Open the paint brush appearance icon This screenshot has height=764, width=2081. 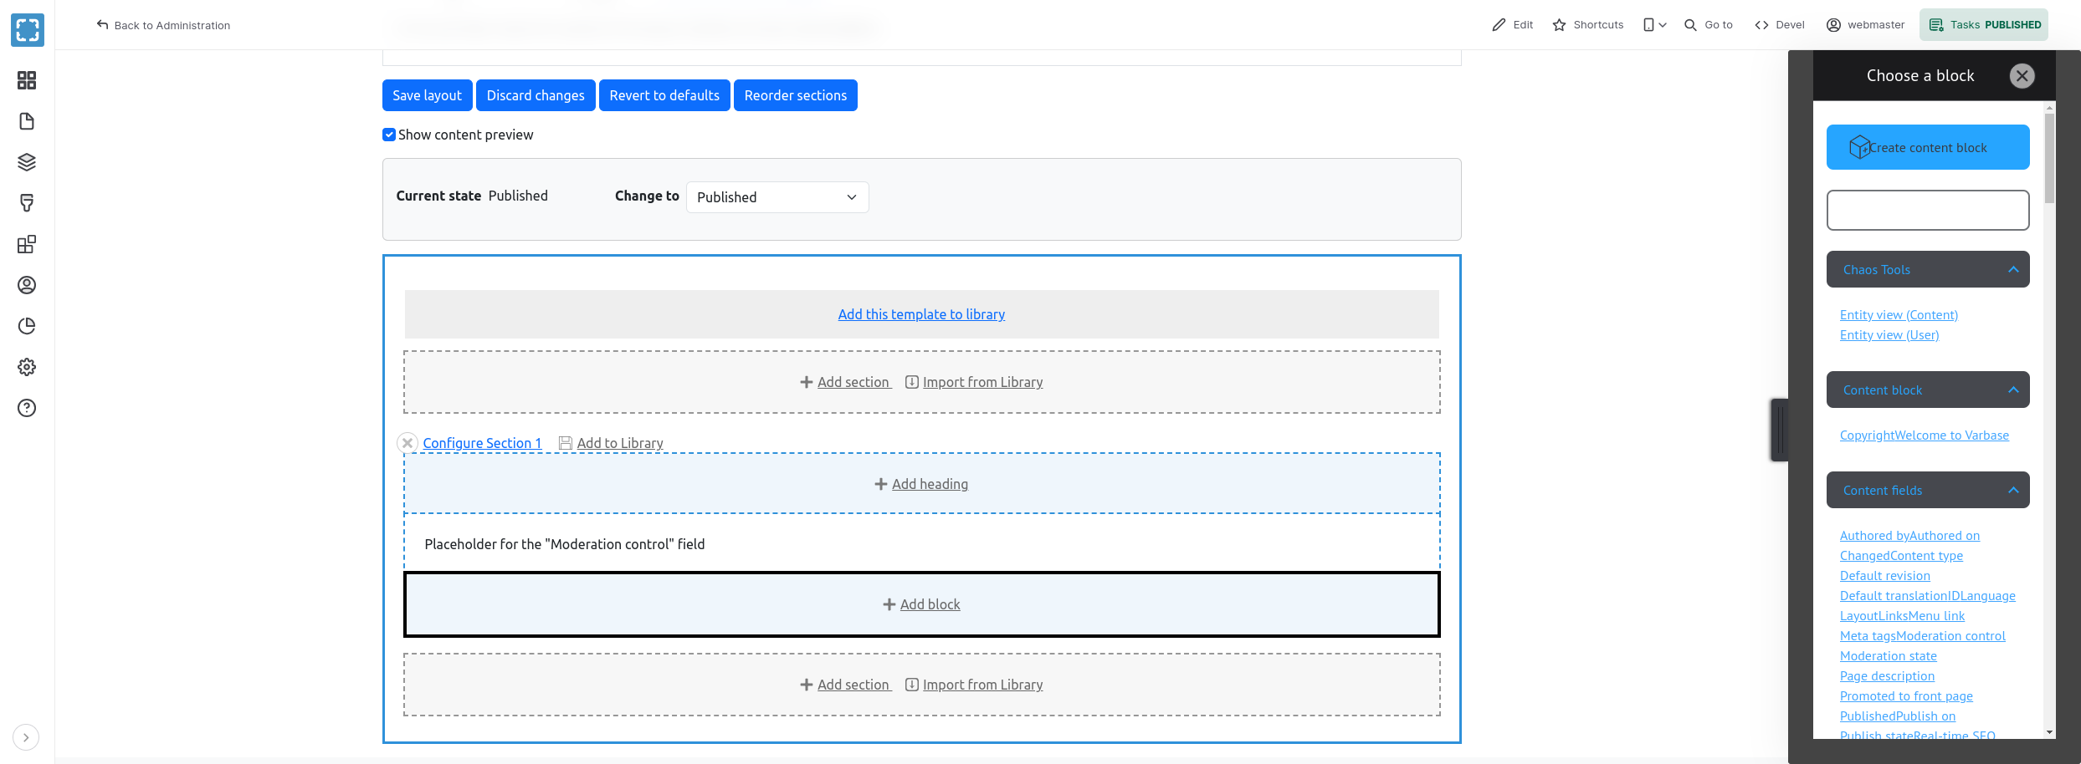(x=27, y=203)
